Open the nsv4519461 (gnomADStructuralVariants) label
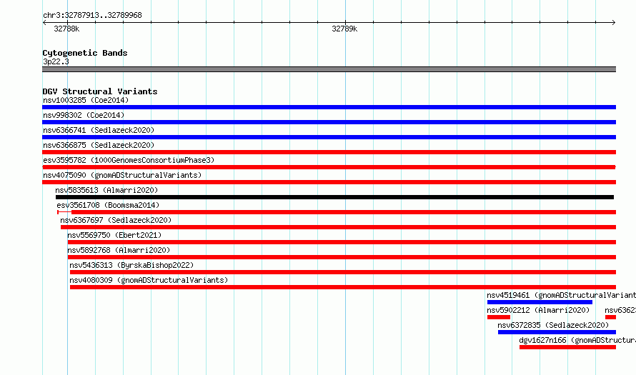This screenshot has height=375, width=636. click(x=562, y=295)
